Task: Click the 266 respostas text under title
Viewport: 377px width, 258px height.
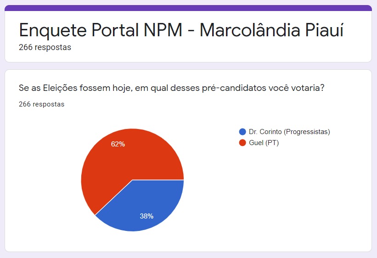Action: tap(45, 47)
